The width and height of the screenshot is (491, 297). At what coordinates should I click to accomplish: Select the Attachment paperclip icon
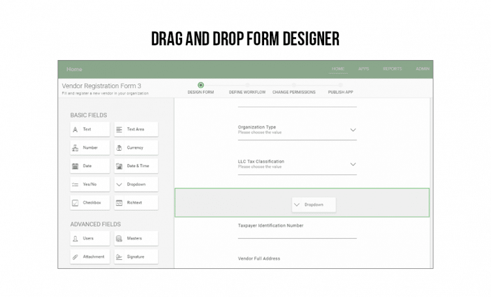pos(75,257)
